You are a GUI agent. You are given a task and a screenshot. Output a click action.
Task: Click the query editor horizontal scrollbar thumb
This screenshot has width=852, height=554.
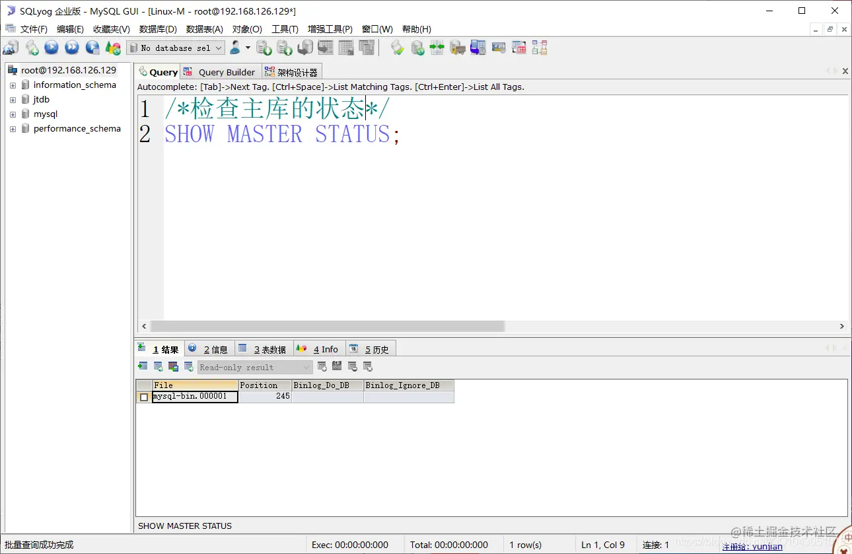point(328,326)
